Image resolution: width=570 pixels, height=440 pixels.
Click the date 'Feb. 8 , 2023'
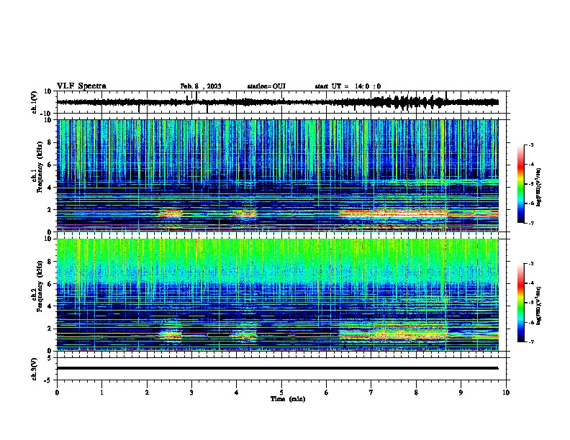coord(201,86)
